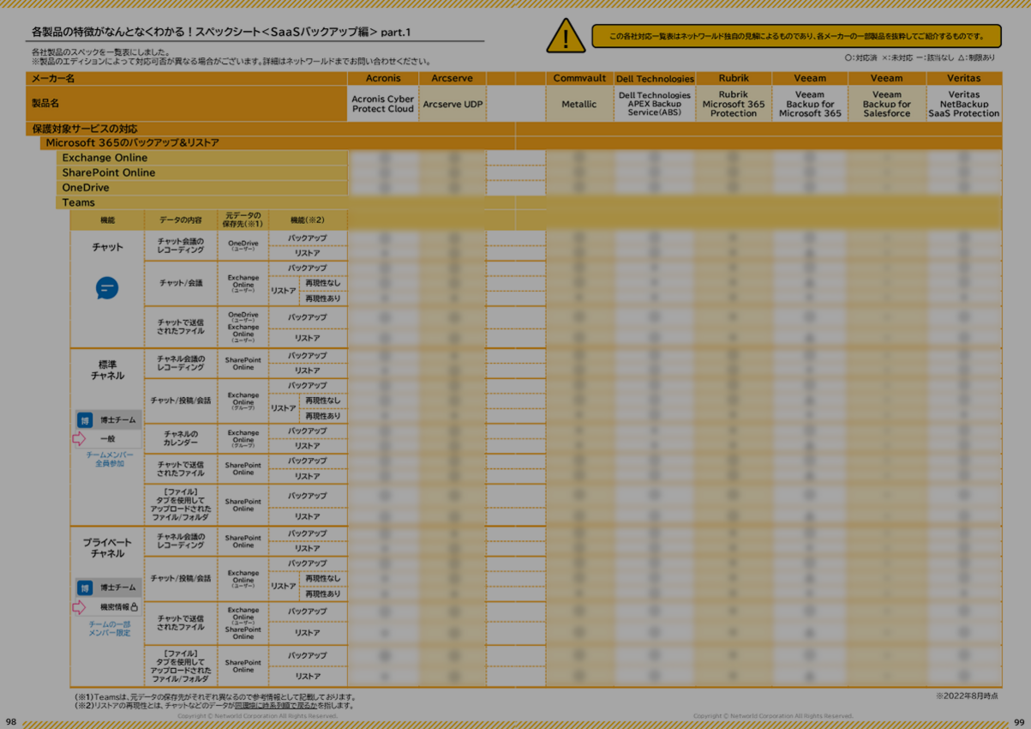Screen dimensions: 1031x729
Task: Click the チャット/会議 data cell
Action: pos(181,283)
